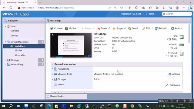Click More VMs...
The width and height of the screenshot is (194, 109).
[x=21, y=55]
